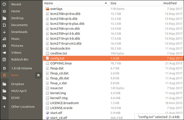Viewport: 184px width, 120px height.
Task: Click the Music note icon
Action: pos(4,39)
